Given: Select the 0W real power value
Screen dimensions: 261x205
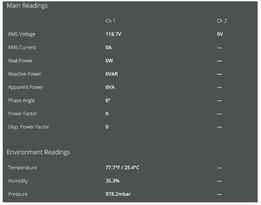Looking at the screenshot, I should 109,61.
